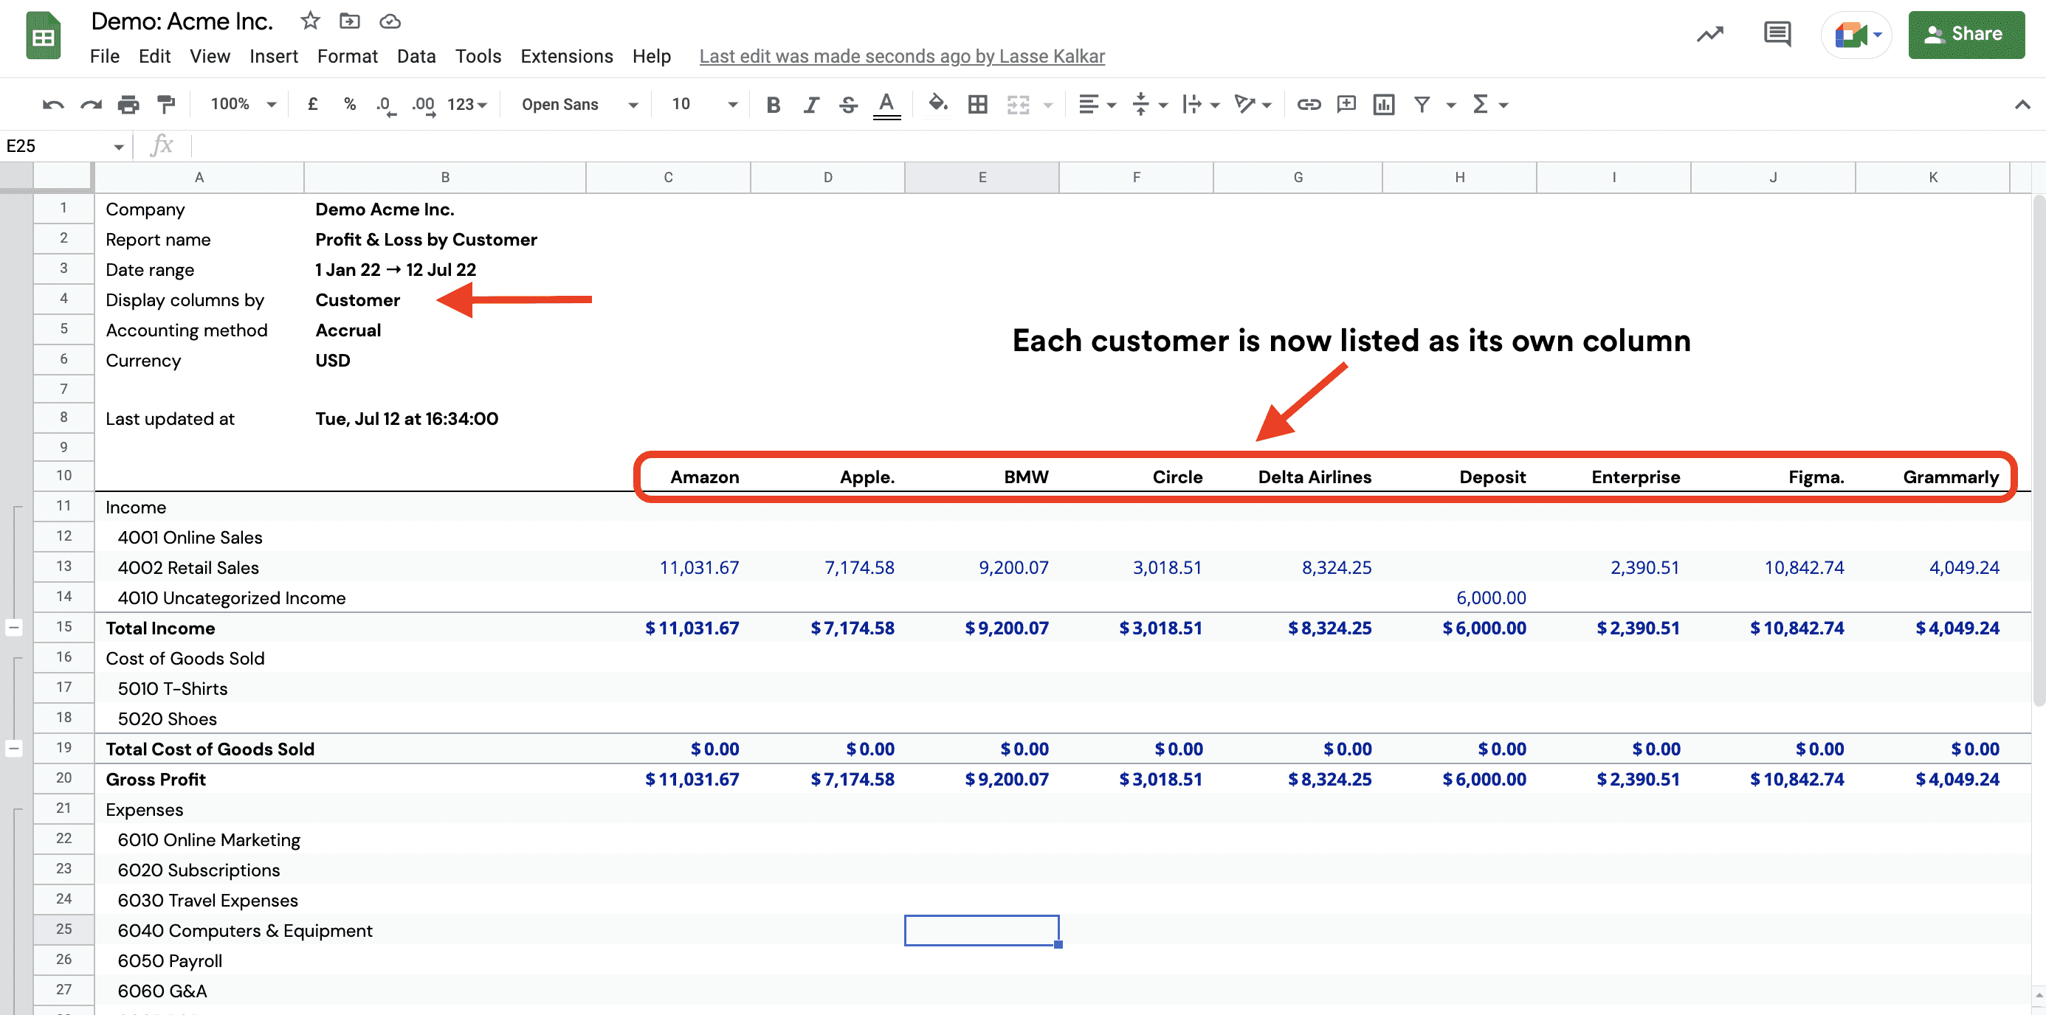Click the green Share button
Viewport: 2046px width, 1015px height.
coord(1966,34)
